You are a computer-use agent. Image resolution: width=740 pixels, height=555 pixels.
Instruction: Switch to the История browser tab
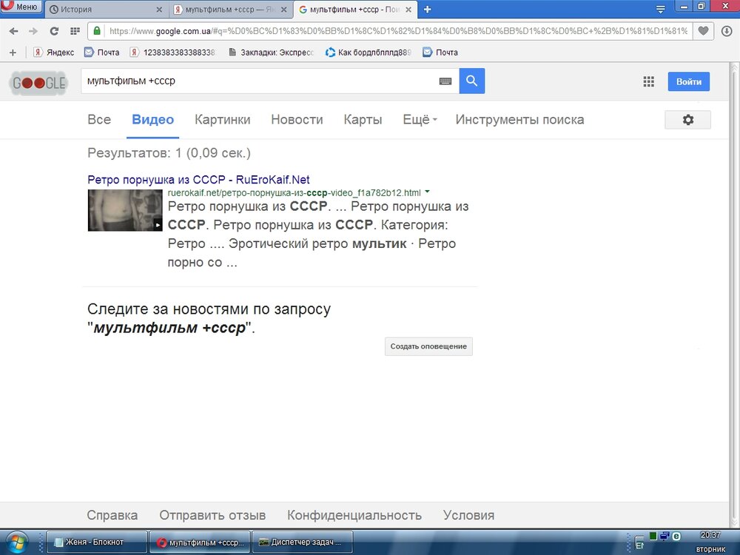(104, 10)
